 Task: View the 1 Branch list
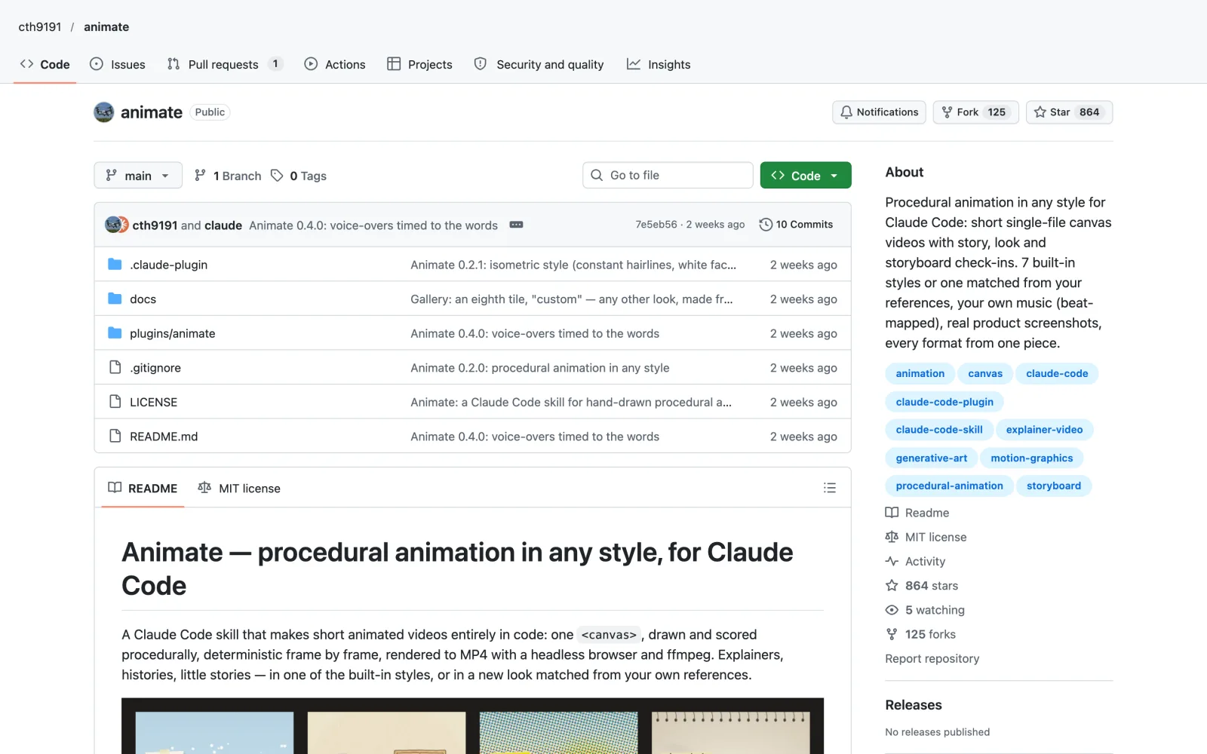(x=228, y=176)
